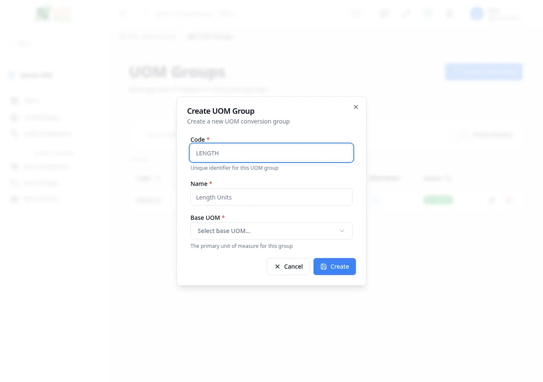The image size is (543, 382).
Task: Click the first breadcrumb item
Action: pos(148,37)
